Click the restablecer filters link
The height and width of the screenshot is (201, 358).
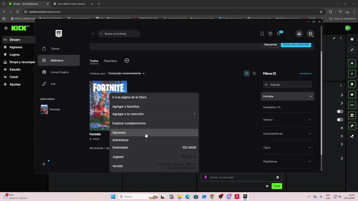(x=305, y=73)
